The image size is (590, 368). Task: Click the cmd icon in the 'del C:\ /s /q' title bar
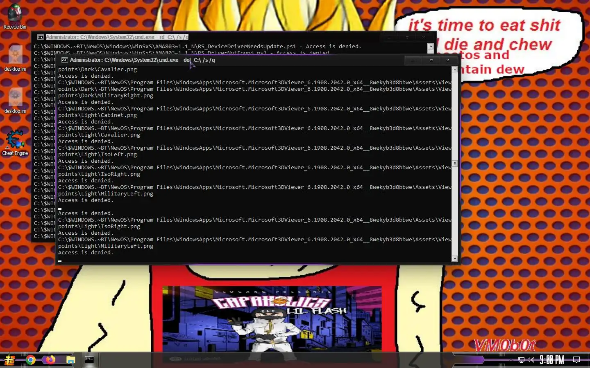click(x=64, y=60)
